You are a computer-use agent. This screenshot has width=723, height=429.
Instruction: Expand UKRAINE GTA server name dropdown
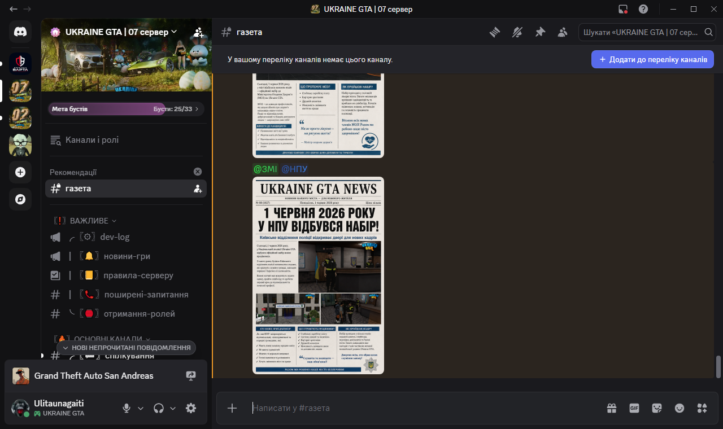point(121,32)
